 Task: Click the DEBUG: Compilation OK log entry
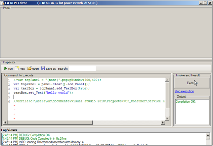tap(26, 135)
